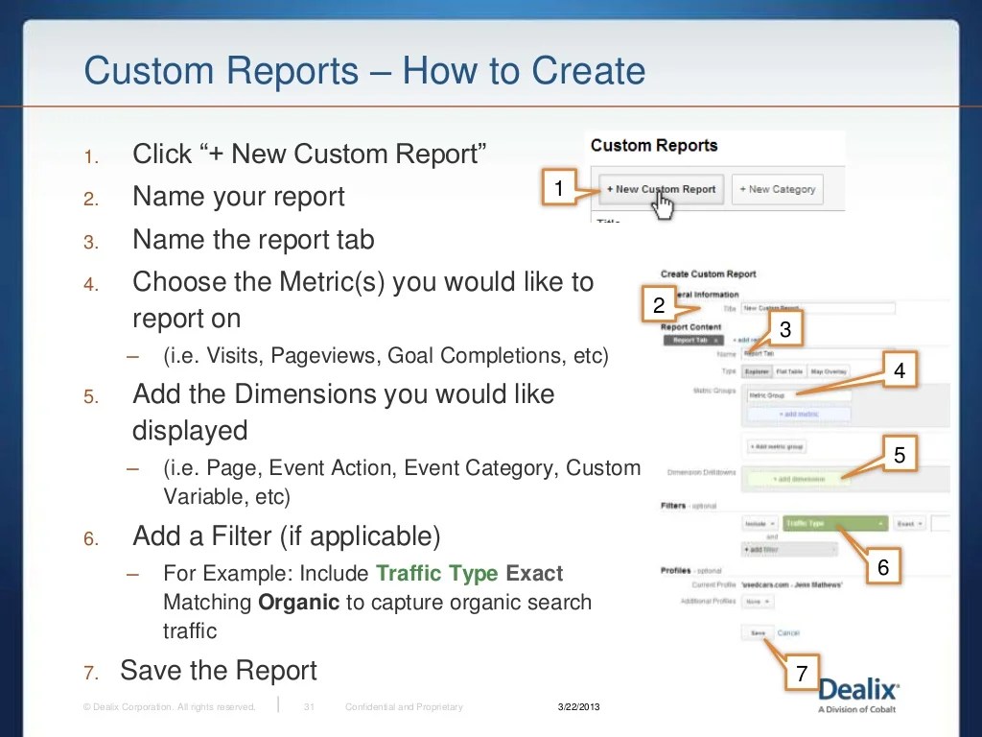Screen dimensions: 982x737
Task: Click the "+ New Category" button
Action: coord(777,189)
